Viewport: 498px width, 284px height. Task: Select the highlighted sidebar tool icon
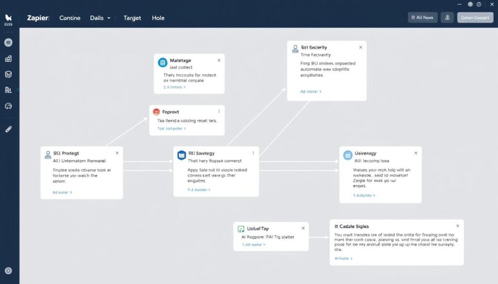pos(8,90)
